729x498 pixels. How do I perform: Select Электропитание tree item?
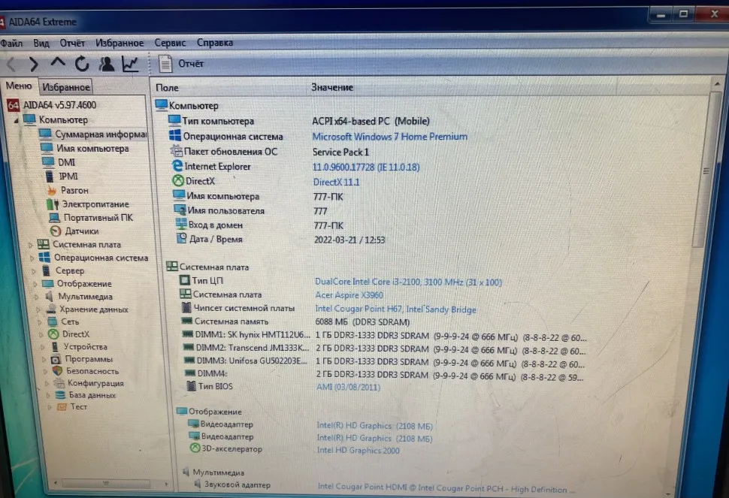[x=95, y=204]
